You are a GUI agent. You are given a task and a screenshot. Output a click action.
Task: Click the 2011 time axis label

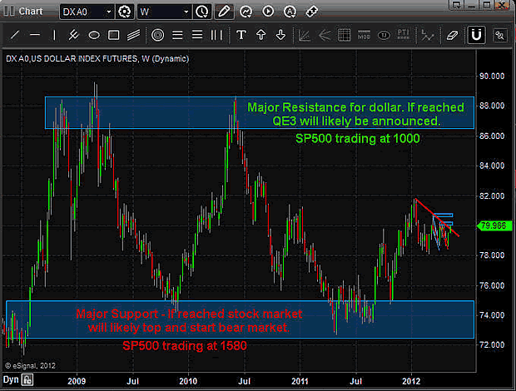point(300,381)
